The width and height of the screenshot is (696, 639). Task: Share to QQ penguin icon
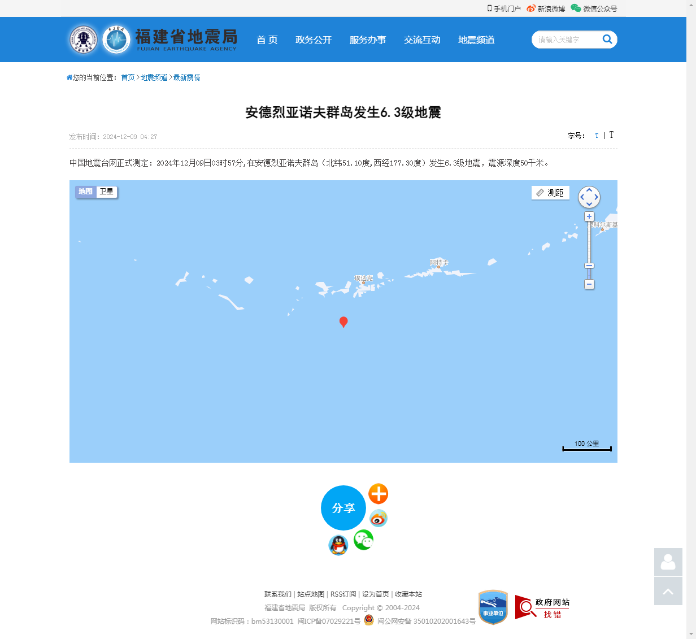[338, 545]
